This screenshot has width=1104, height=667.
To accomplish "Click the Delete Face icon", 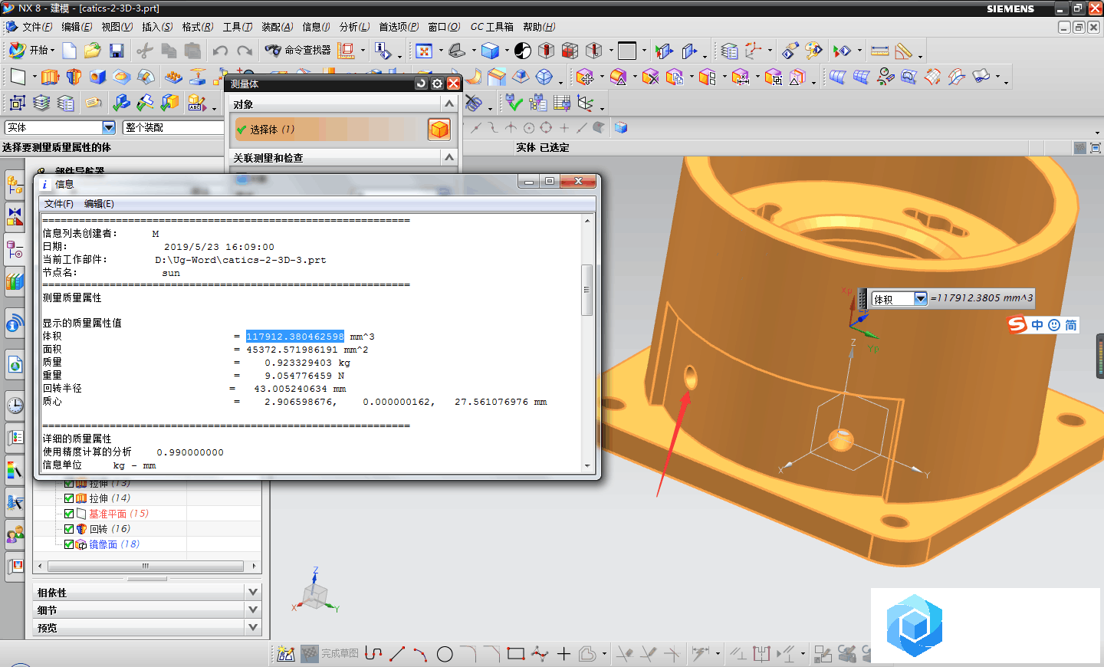I will click(651, 77).
